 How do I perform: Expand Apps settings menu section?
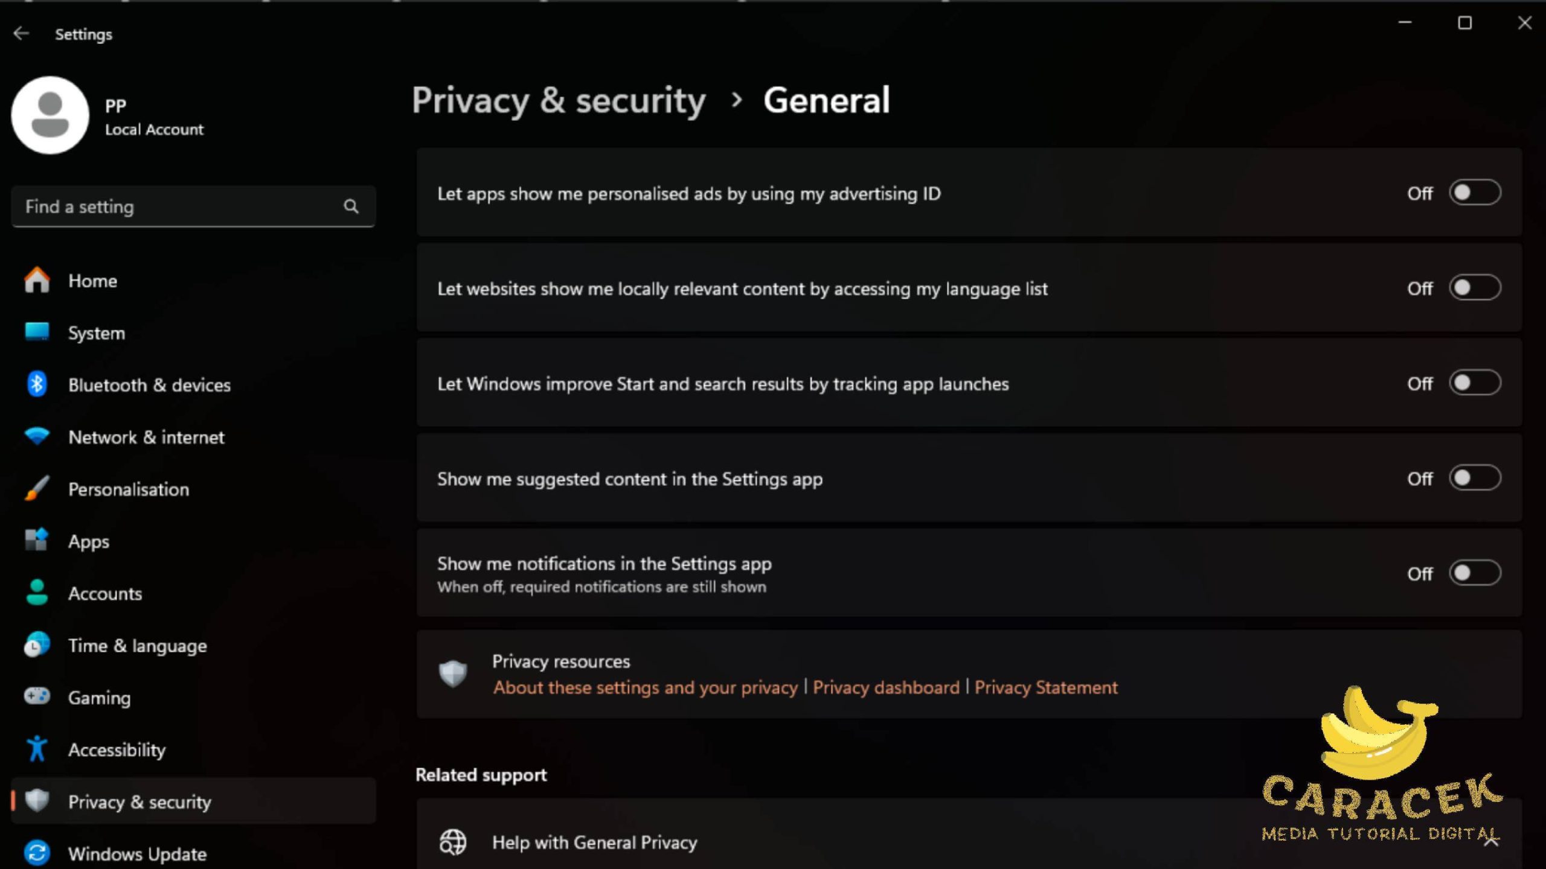pos(88,541)
